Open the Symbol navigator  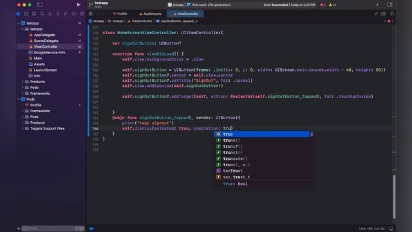[34, 14]
